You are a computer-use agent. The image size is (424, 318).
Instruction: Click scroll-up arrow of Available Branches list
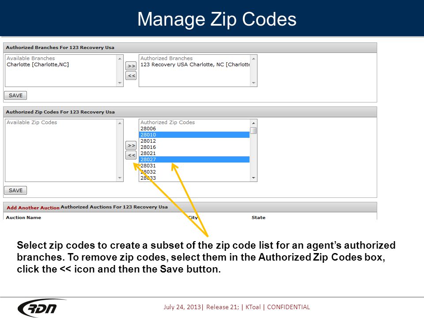coord(120,59)
